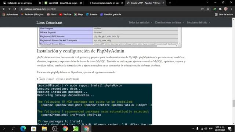This screenshot has width=235, height=132.
Task: Switch to 'Cómo instalar Apache' tab
Action: point(104,3)
